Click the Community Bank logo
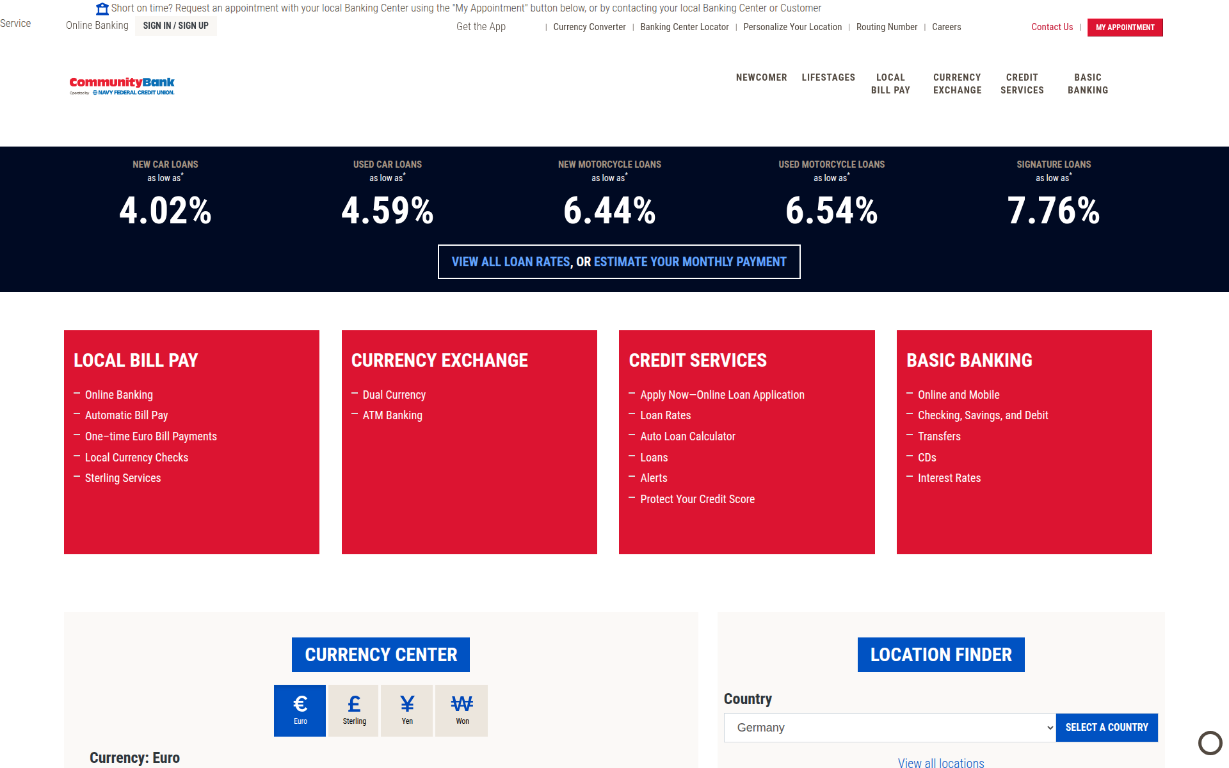Screen dimensions: 1229x768 click(x=122, y=86)
